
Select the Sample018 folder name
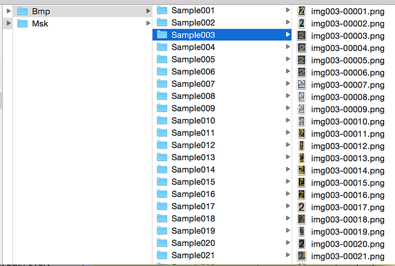pos(193,219)
